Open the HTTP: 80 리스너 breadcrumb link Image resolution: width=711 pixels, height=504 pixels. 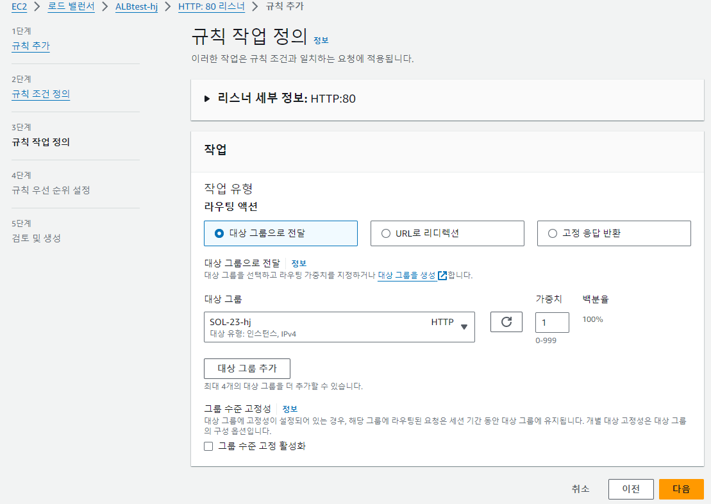coord(212,7)
